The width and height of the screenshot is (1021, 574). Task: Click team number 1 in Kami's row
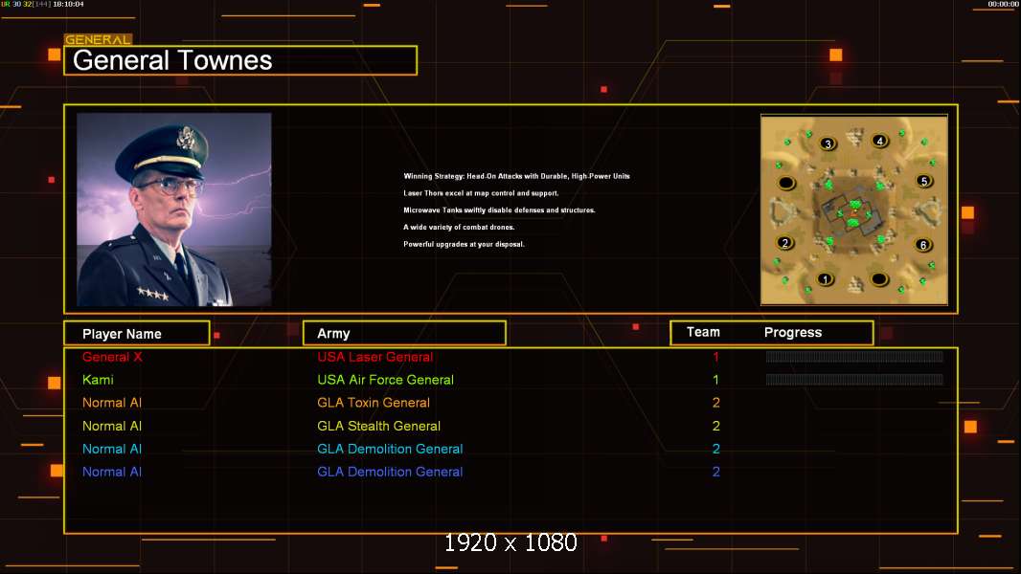click(715, 380)
